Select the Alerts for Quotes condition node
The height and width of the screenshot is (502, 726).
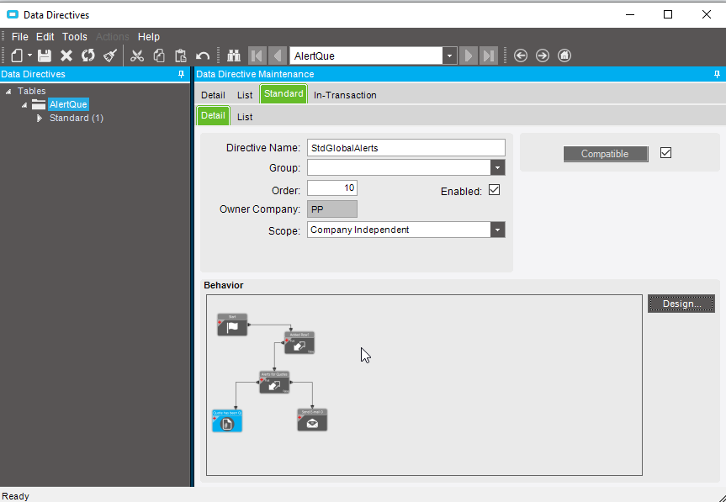[274, 383]
